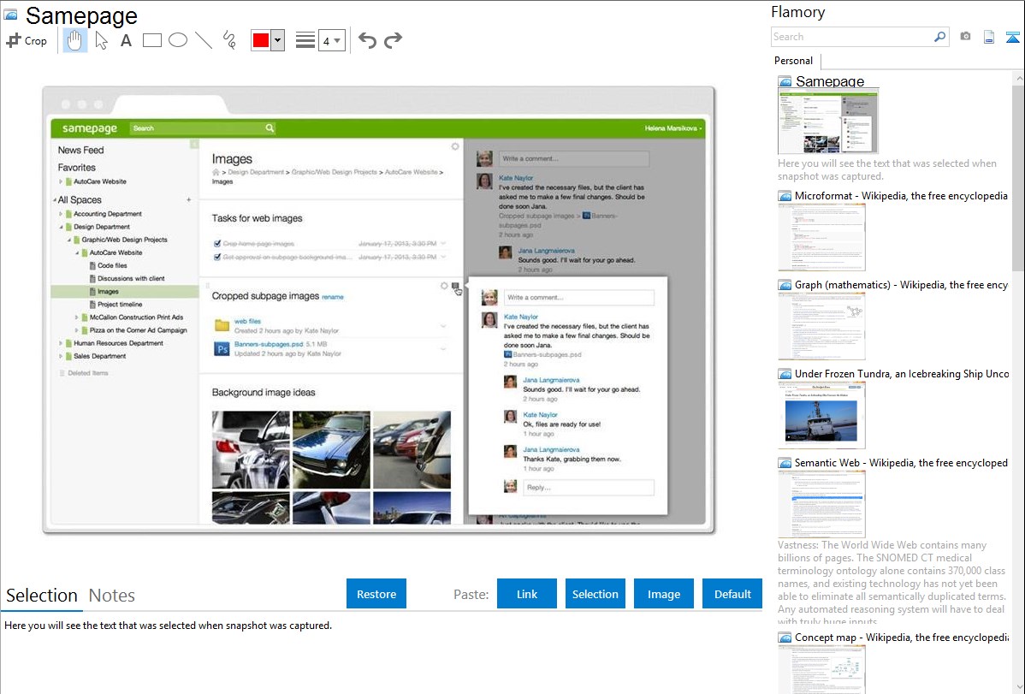Viewport: 1025px width, 694px height.
Task: Click the Selection paste button
Action: (595, 594)
